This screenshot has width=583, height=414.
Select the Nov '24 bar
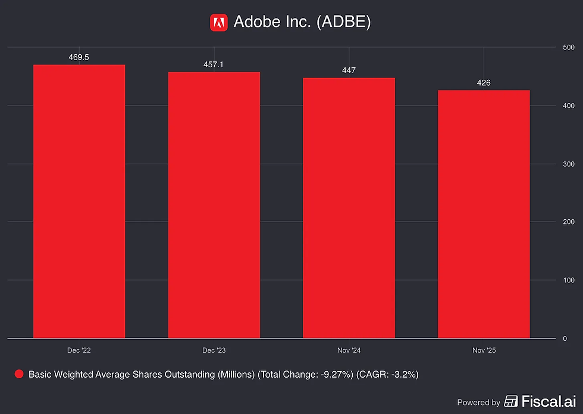(x=349, y=208)
